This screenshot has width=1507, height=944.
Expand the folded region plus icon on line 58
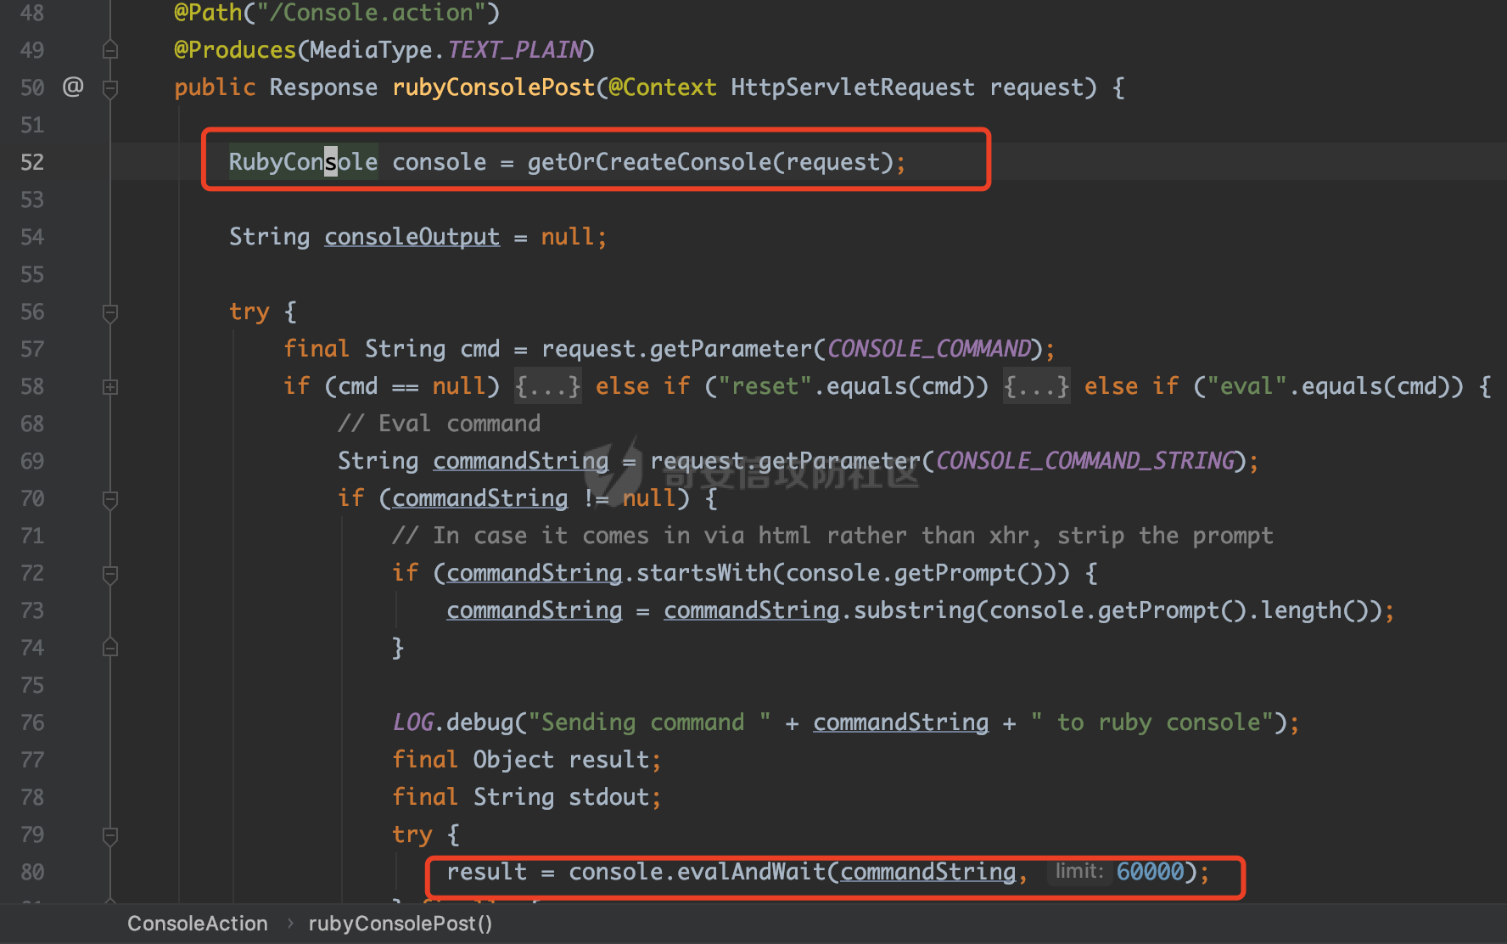[109, 387]
